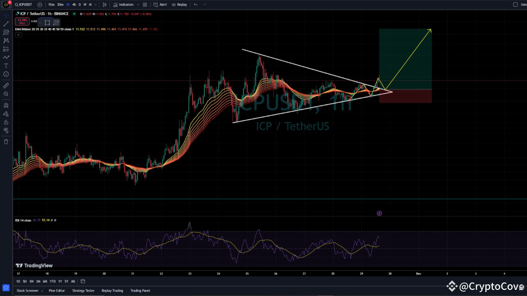Screen dimensions: 527x296
Task: Click the Remove Objects trash icon
Action: [6, 141]
